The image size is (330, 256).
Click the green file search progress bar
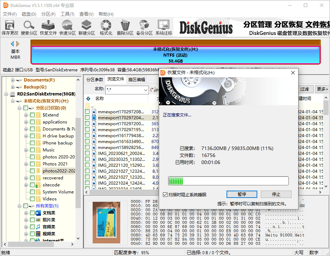coord(228,181)
